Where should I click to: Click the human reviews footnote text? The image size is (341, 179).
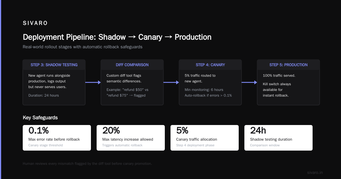pos(87,164)
